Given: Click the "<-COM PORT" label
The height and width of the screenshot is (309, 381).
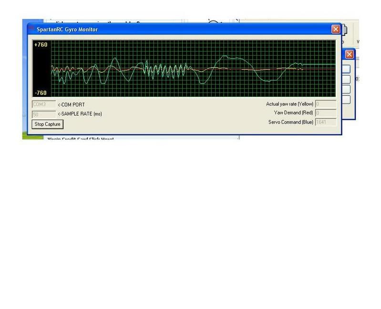Looking at the screenshot, I should (72, 105).
